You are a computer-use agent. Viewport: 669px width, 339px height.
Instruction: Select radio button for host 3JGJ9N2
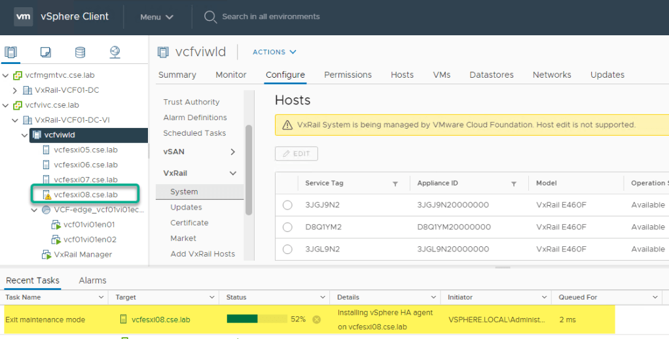[x=287, y=205]
